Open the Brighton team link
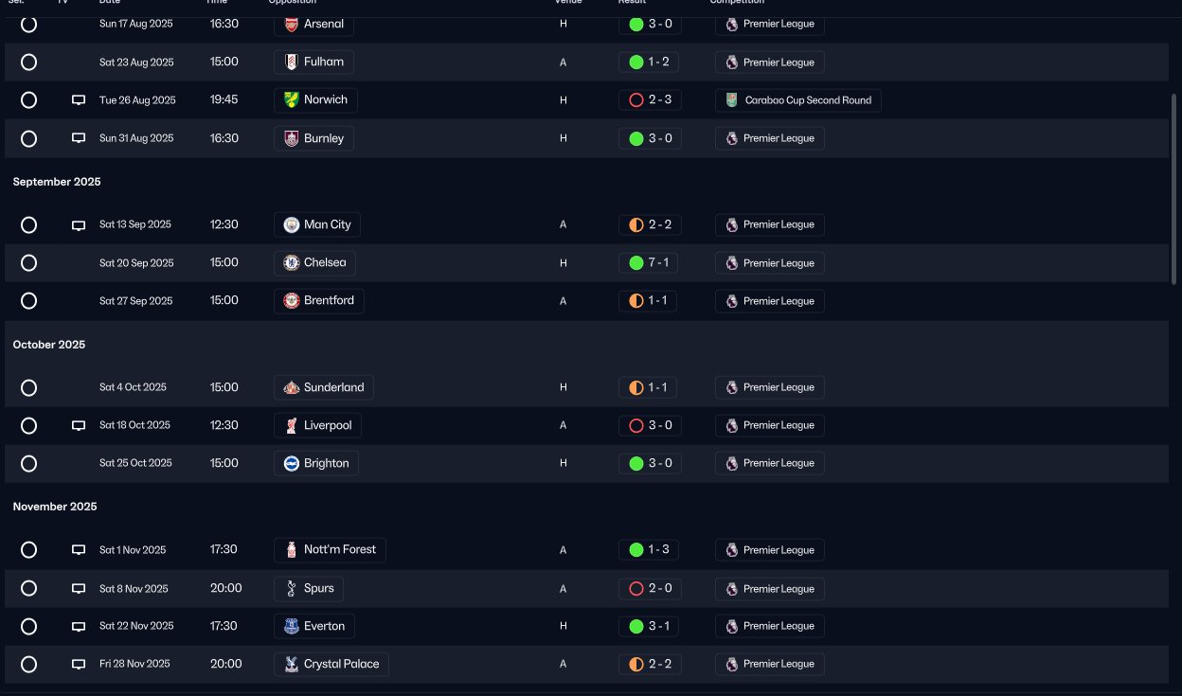Image resolution: width=1182 pixels, height=696 pixels. tap(316, 464)
